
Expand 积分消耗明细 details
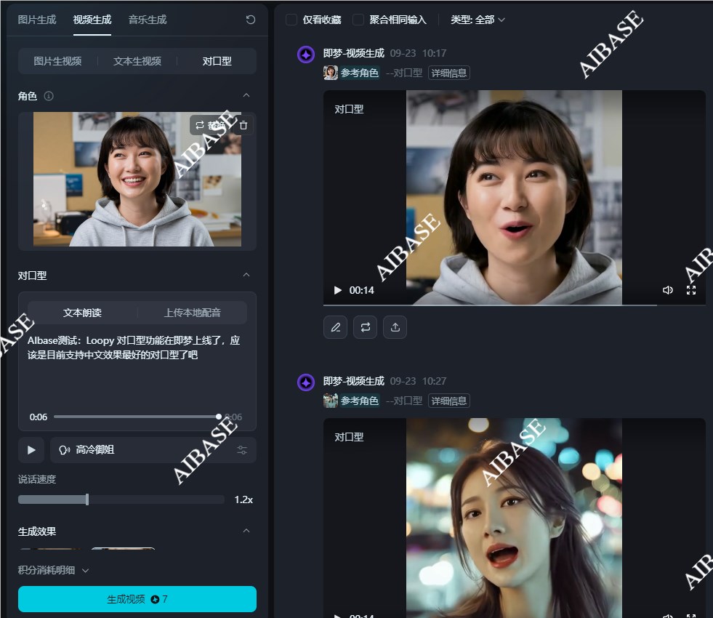[53, 570]
